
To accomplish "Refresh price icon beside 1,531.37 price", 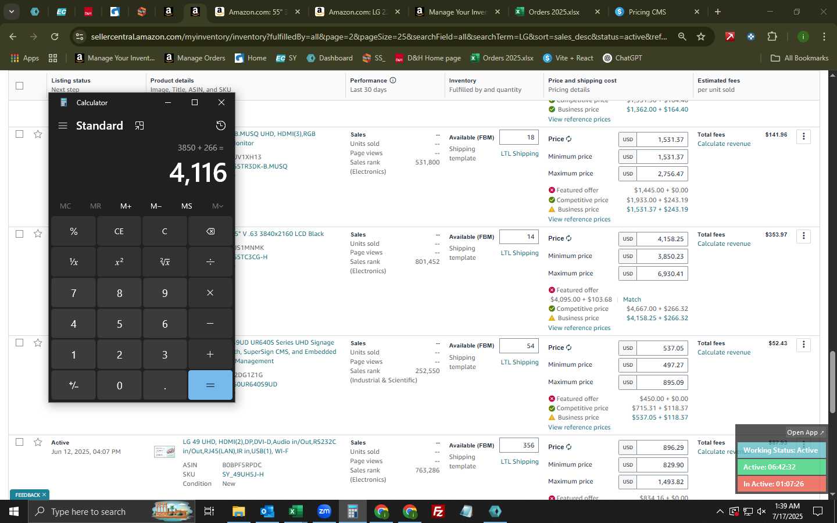I will click(x=568, y=139).
